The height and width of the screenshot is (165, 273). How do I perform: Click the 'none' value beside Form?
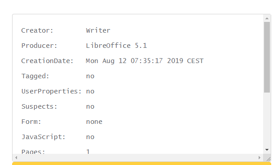94,122
